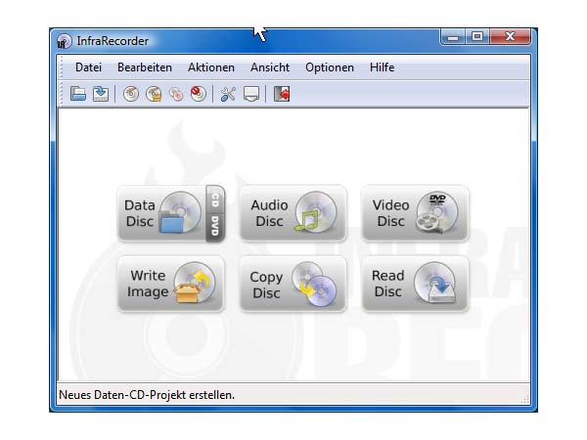Screen dimensions: 587x440
Task: Click the Copy disc toolbar icon
Action: click(176, 94)
